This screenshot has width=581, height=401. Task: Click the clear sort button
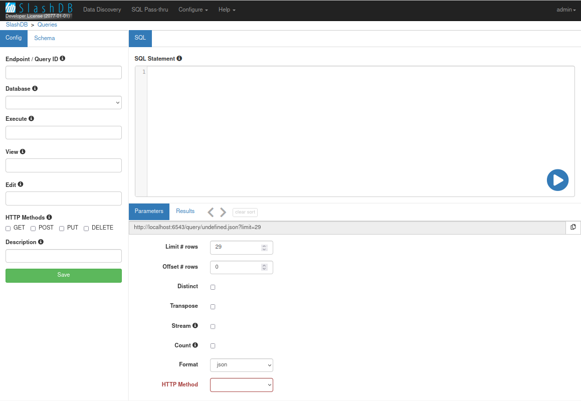pos(245,212)
